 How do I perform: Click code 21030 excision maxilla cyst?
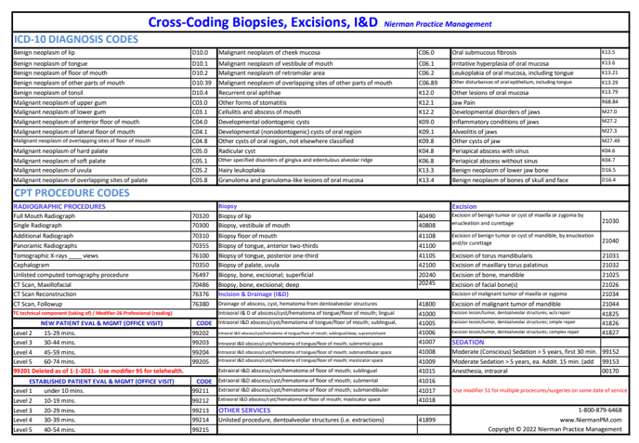[610, 221]
